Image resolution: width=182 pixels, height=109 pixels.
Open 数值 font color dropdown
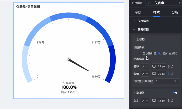(145, 74)
